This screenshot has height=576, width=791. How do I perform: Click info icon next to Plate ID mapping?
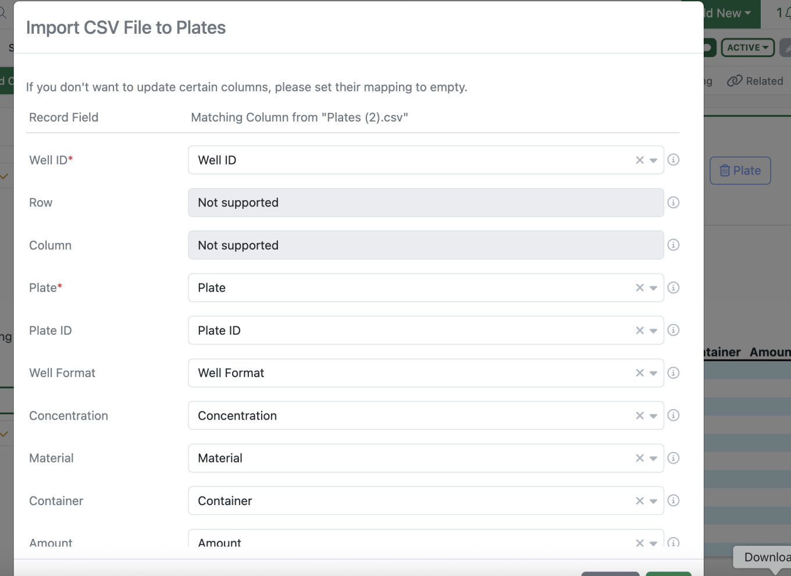[x=673, y=330]
